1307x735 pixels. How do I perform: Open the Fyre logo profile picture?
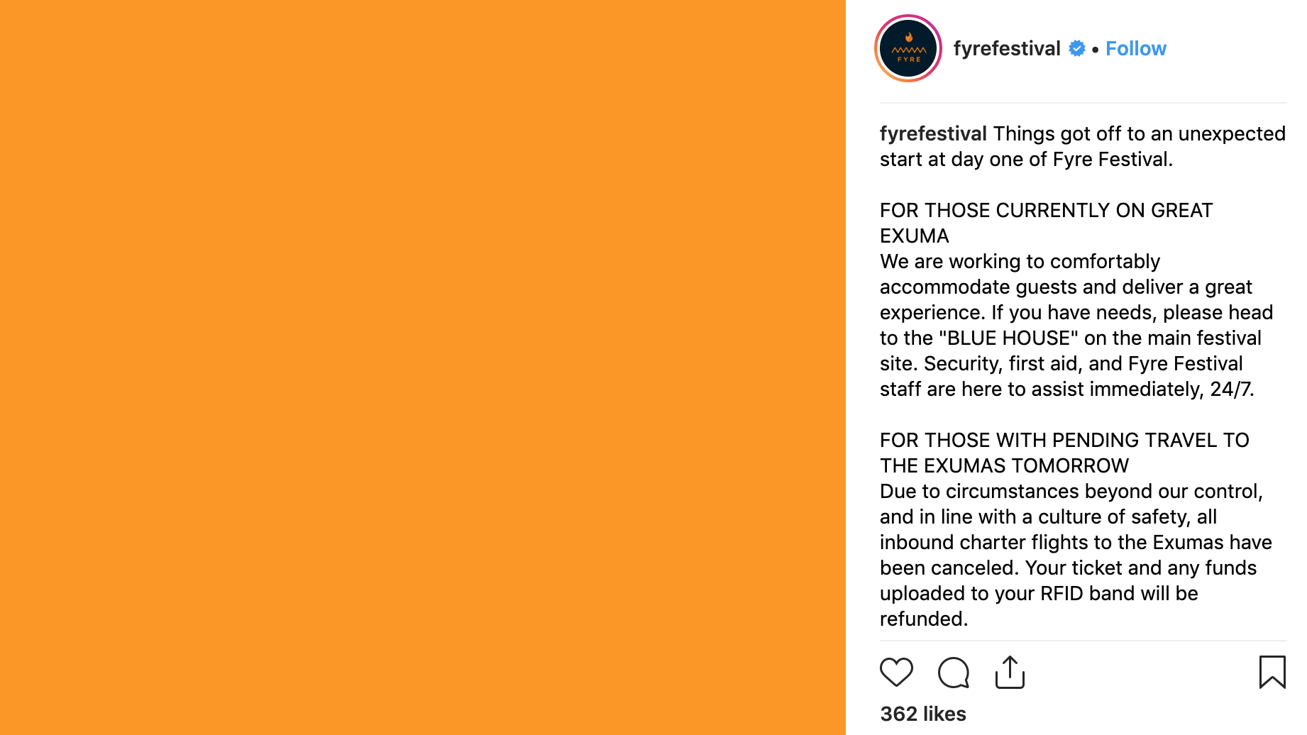[x=908, y=48]
